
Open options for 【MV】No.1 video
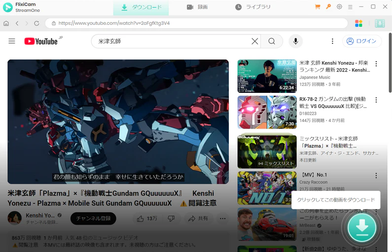[376, 175]
